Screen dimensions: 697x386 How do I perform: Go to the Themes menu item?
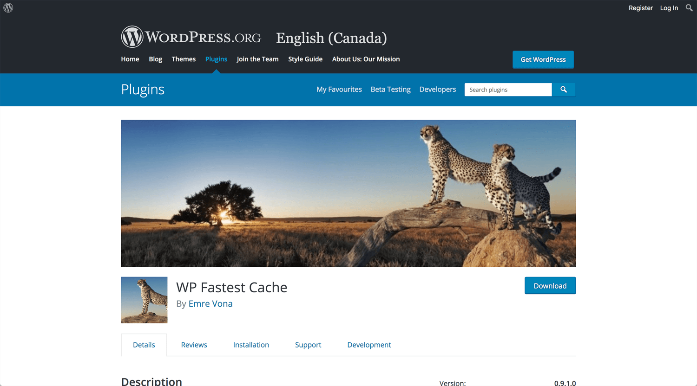pyautogui.click(x=184, y=59)
